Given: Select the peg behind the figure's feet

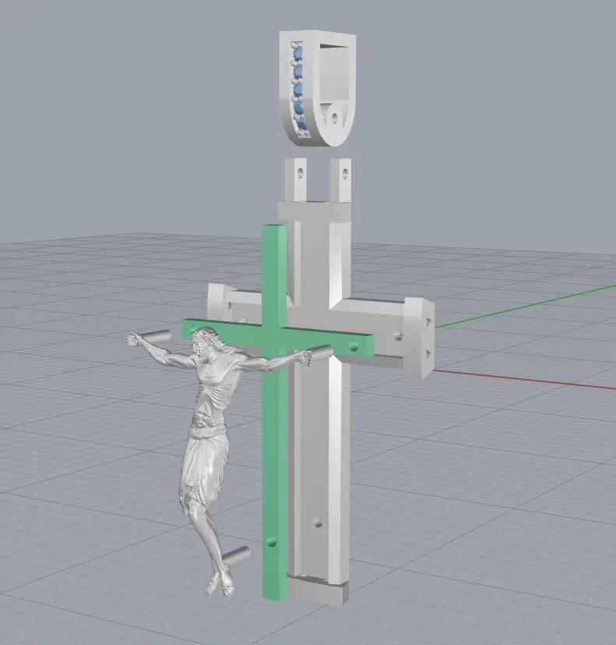Looking at the screenshot, I should click(x=235, y=556).
